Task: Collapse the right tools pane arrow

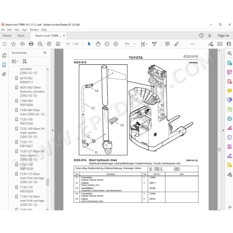Action: pyautogui.click(x=223, y=130)
